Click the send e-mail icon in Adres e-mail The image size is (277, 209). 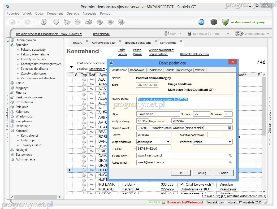tap(230, 162)
